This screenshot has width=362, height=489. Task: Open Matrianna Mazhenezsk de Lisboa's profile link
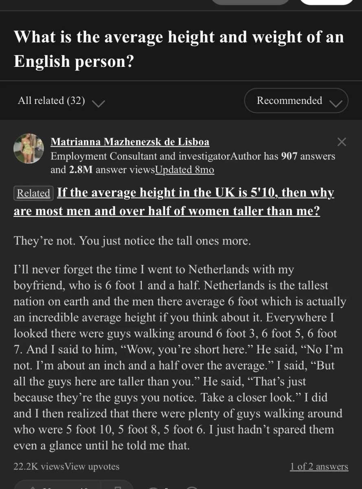coord(130,142)
